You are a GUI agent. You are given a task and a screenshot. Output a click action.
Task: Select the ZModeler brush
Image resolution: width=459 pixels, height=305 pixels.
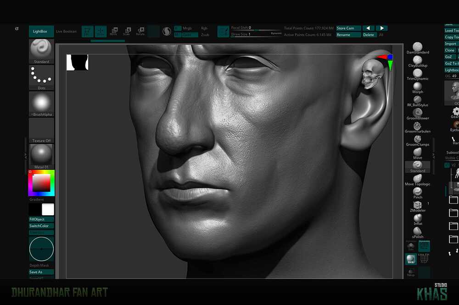tap(418, 207)
